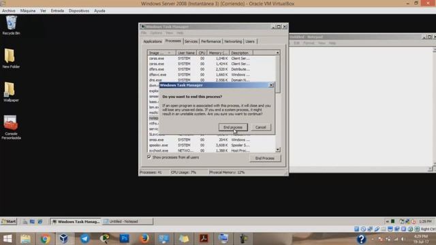The width and height of the screenshot is (436, 245).
Task: Open the Ver menu in VirtualBox
Action: point(43,11)
